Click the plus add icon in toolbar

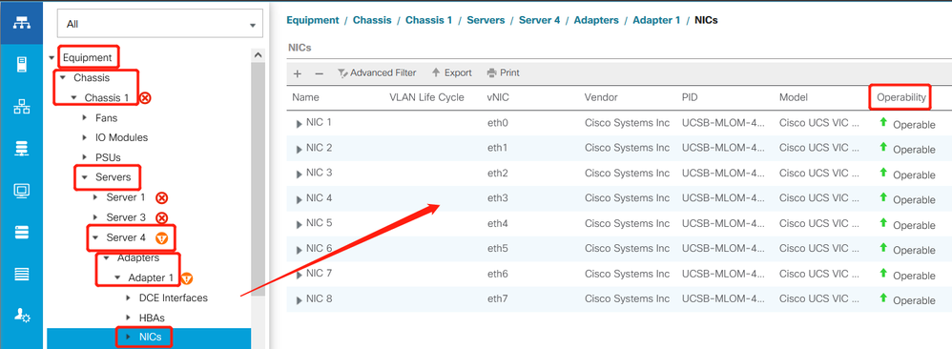click(x=298, y=73)
